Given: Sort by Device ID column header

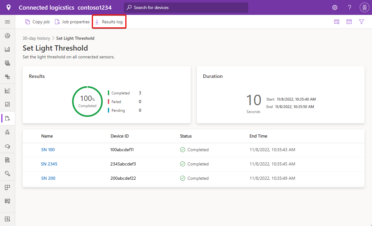Looking at the screenshot, I should click(120, 136).
